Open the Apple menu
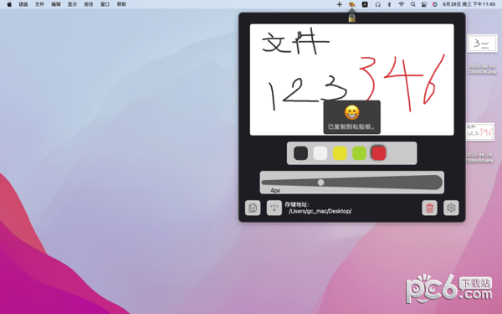 (x=9, y=4)
